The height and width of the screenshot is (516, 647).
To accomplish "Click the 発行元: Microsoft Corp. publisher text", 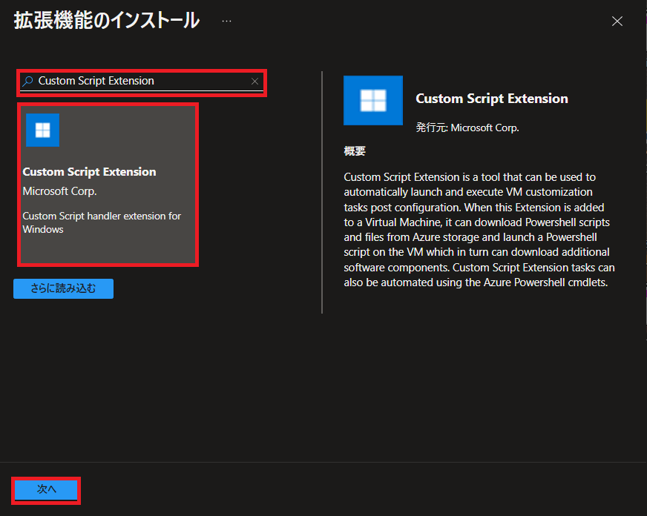I will 467,128.
